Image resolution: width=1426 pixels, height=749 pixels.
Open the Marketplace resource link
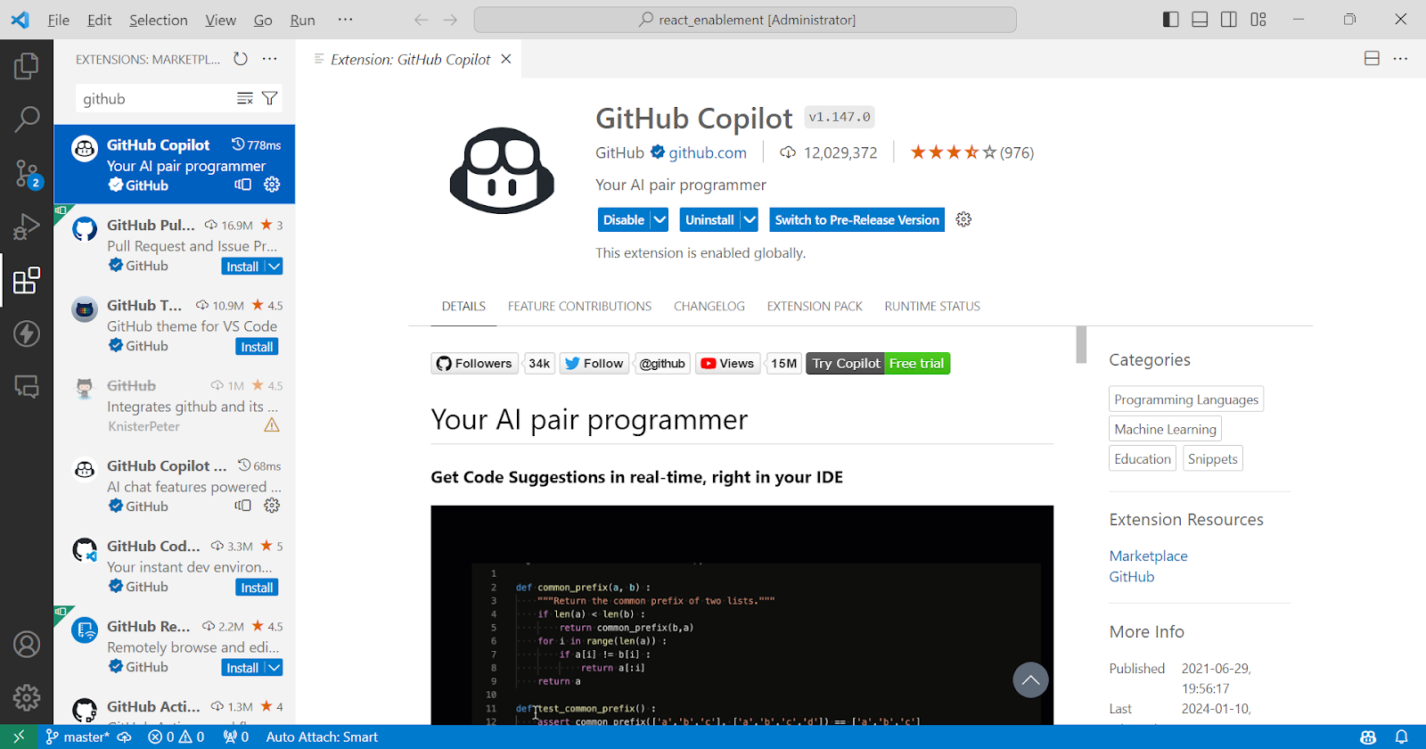pos(1148,556)
